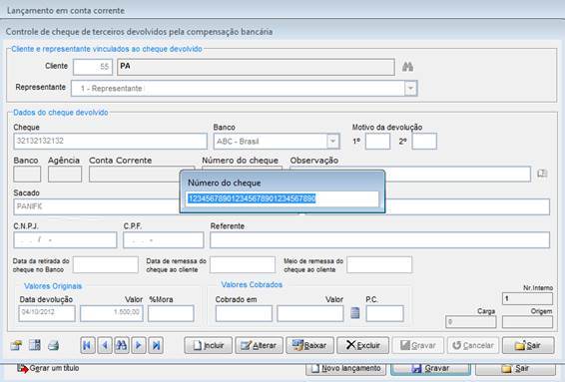This screenshot has width=565, height=382.
Task: Click the Cancelar button
Action: (x=473, y=346)
